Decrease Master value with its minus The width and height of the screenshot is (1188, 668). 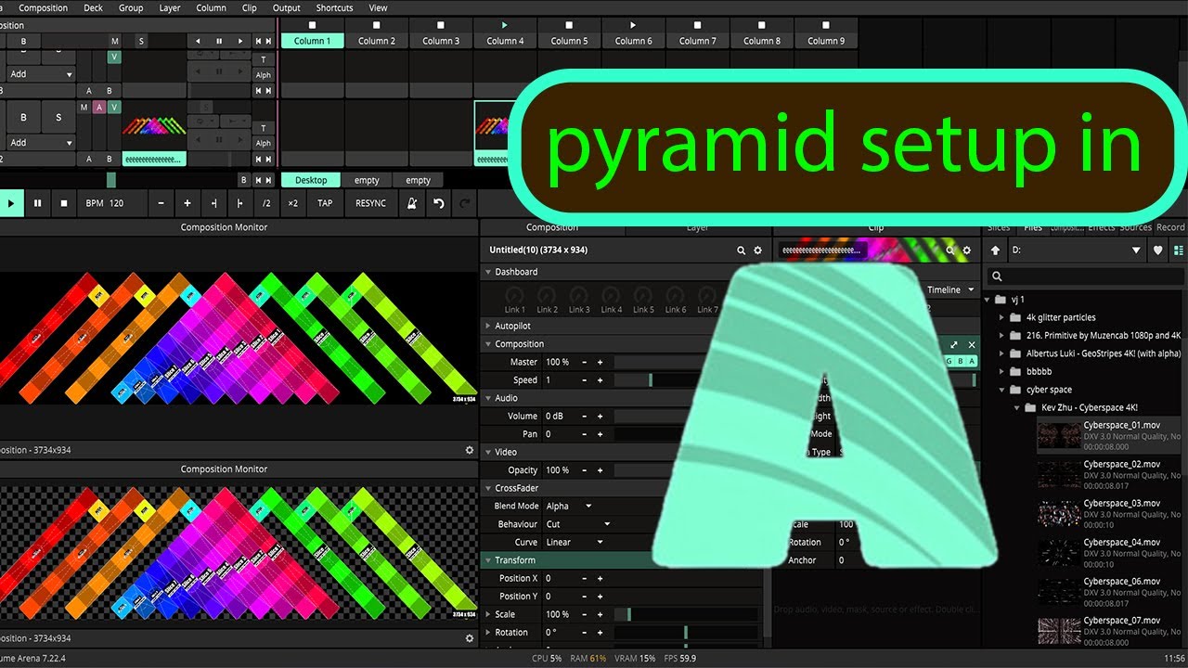click(x=584, y=362)
